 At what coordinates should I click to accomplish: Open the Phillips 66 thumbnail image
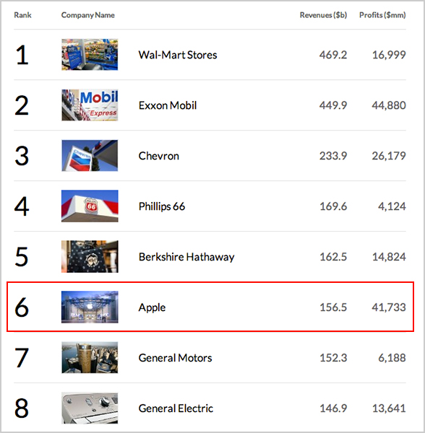click(x=90, y=206)
